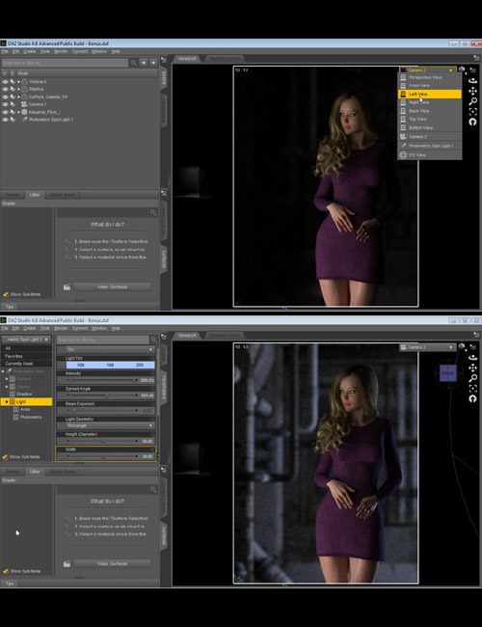Image resolution: width=482 pixels, height=627 pixels.
Task: Expand the Coiffure_Celeste_V4 node
Action: click(x=18, y=96)
